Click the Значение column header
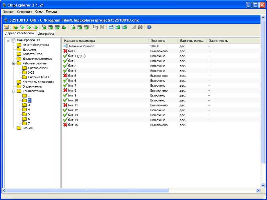Screen dimensions: 267x200 coord(158,41)
